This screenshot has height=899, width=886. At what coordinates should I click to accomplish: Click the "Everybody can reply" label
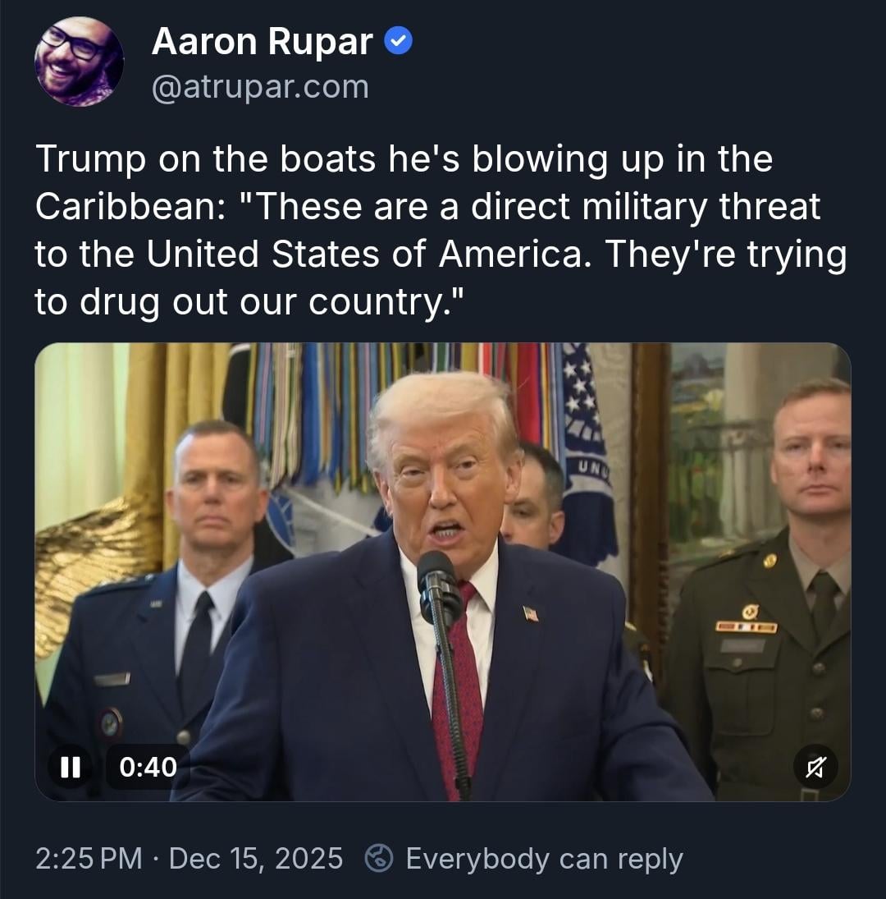pos(544,859)
